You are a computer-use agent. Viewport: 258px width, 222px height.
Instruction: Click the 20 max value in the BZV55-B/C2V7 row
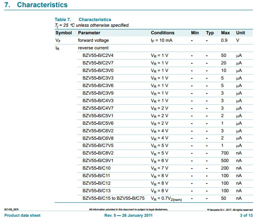[223, 63]
